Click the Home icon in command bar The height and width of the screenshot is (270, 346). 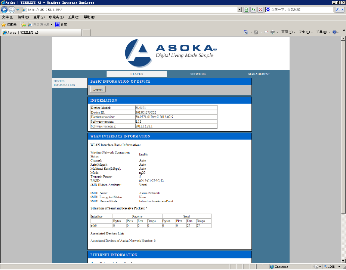point(246,32)
